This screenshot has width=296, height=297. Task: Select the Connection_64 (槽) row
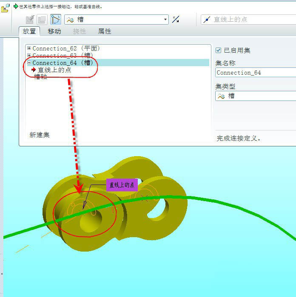click(x=118, y=63)
